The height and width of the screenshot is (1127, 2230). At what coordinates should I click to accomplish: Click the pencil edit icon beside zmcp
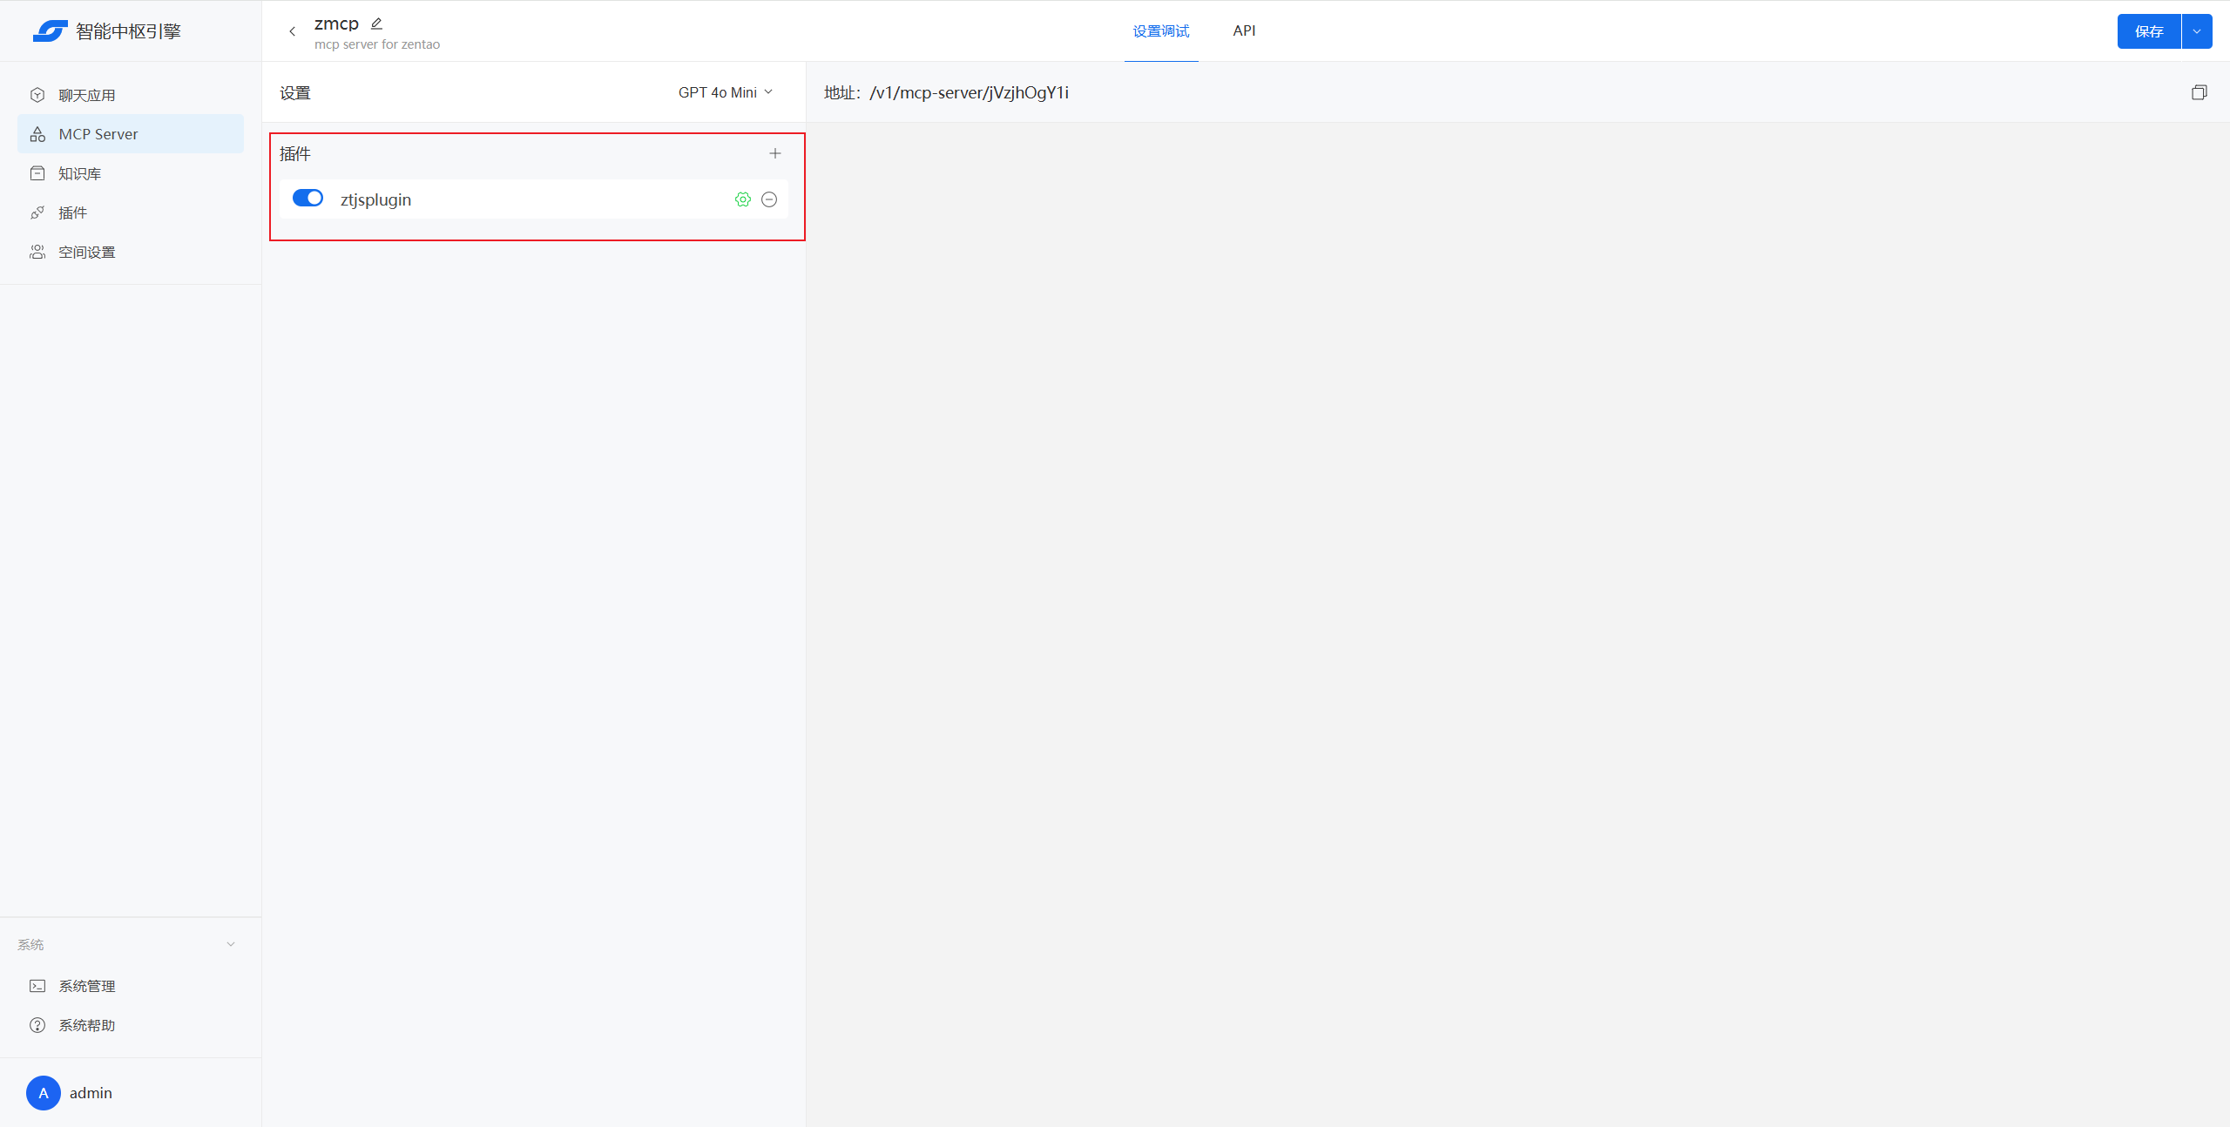376,24
